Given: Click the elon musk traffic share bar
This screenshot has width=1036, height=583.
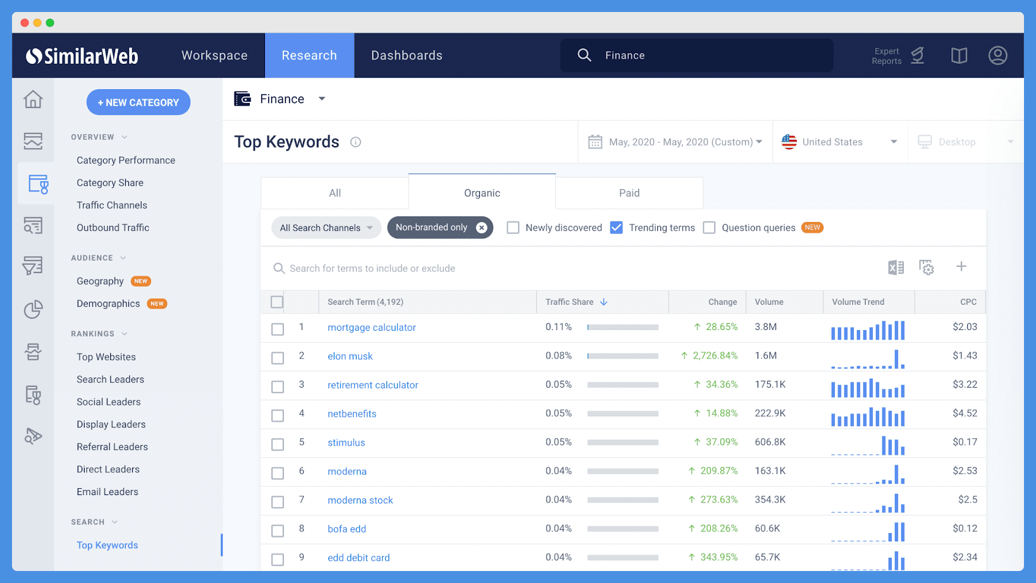Looking at the screenshot, I should [x=623, y=356].
